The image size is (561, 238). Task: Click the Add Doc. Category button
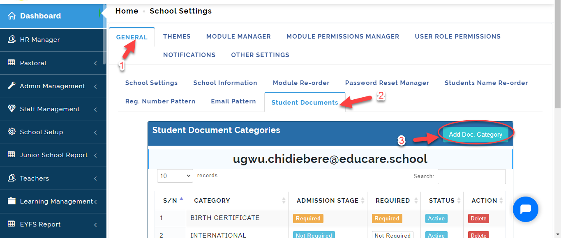[x=476, y=134]
